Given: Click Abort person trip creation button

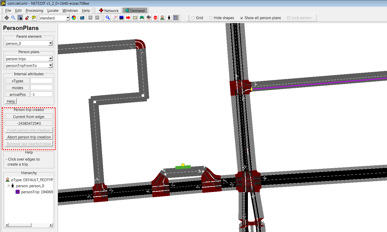Looking at the screenshot, I should coord(29,137).
